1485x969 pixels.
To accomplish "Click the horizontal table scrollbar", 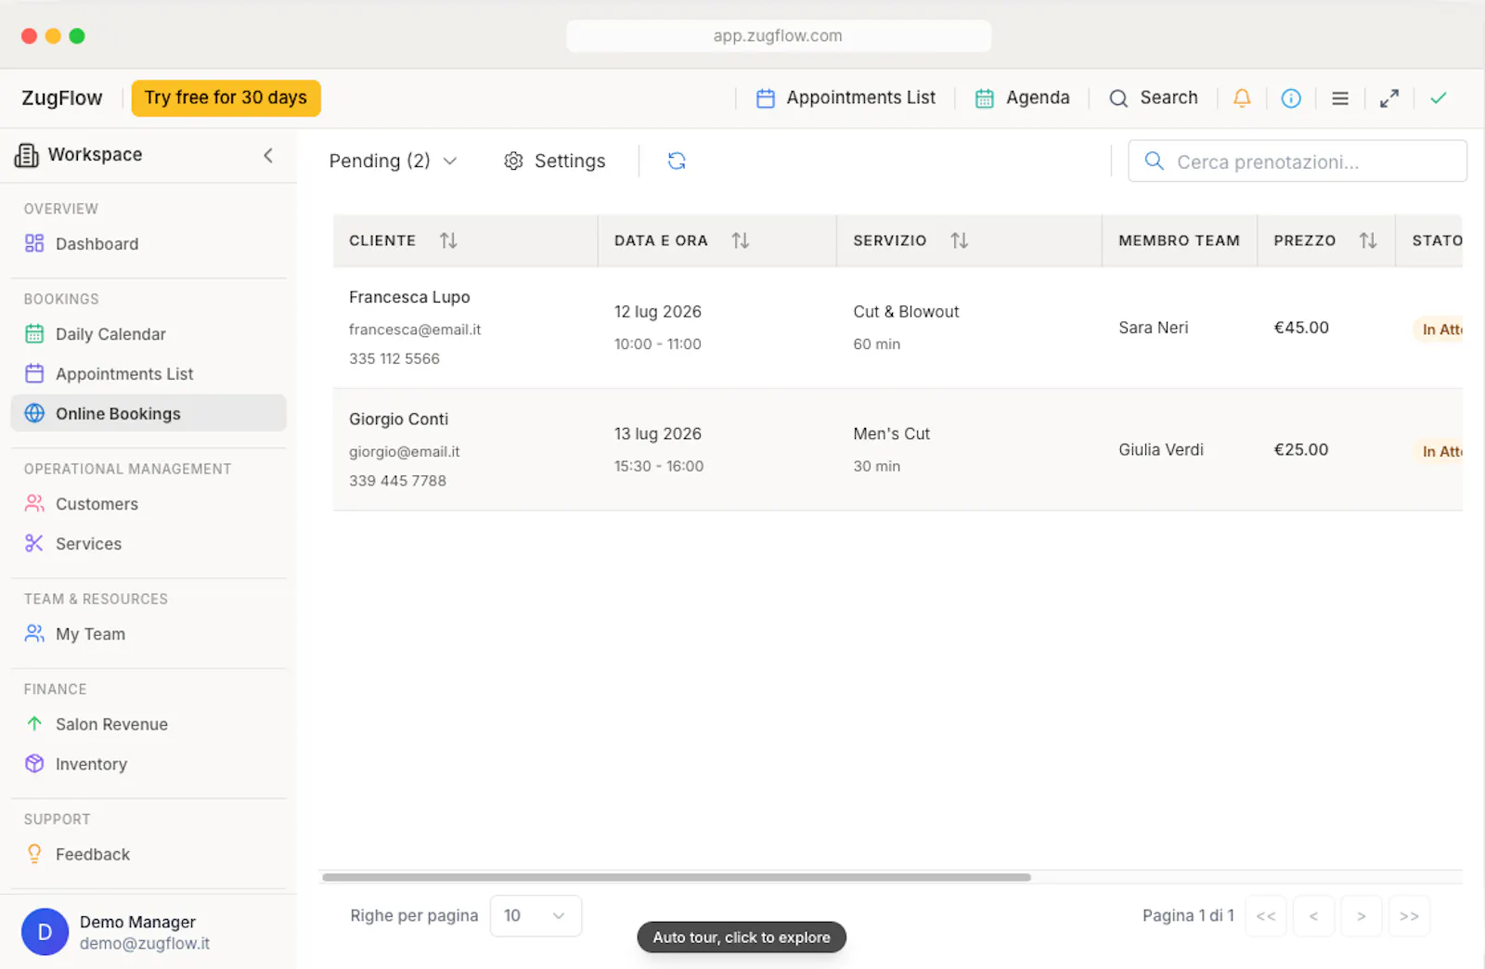I will [677, 877].
